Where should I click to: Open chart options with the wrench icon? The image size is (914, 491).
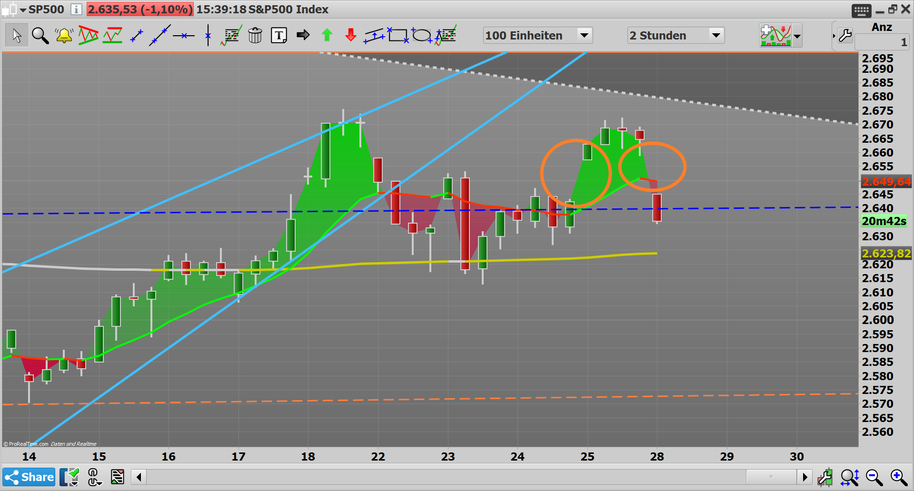845,35
